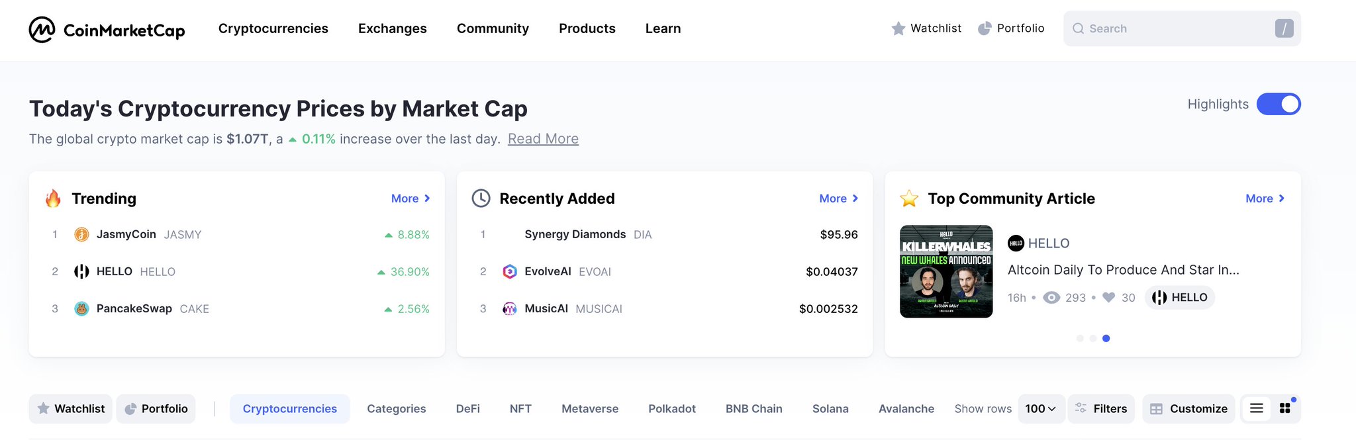This screenshot has width=1356, height=440.
Task: Click the PancakeSwap CAKE icon
Action: pos(81,308)
